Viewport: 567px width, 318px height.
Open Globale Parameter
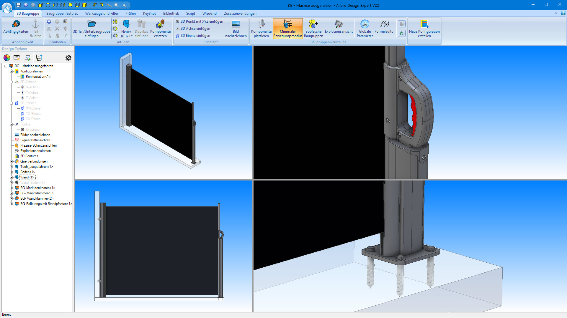coord(365,28)
